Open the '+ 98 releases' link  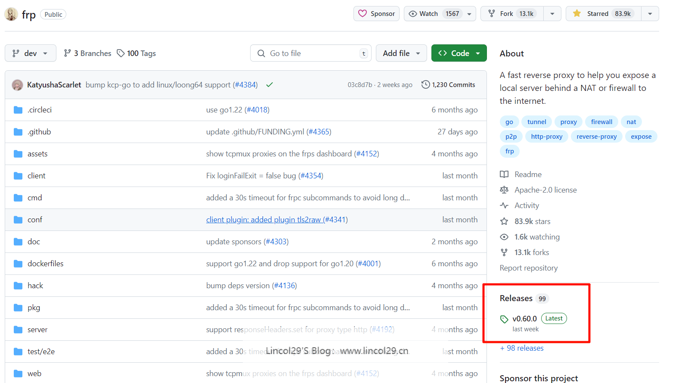[x=522, y=348]
